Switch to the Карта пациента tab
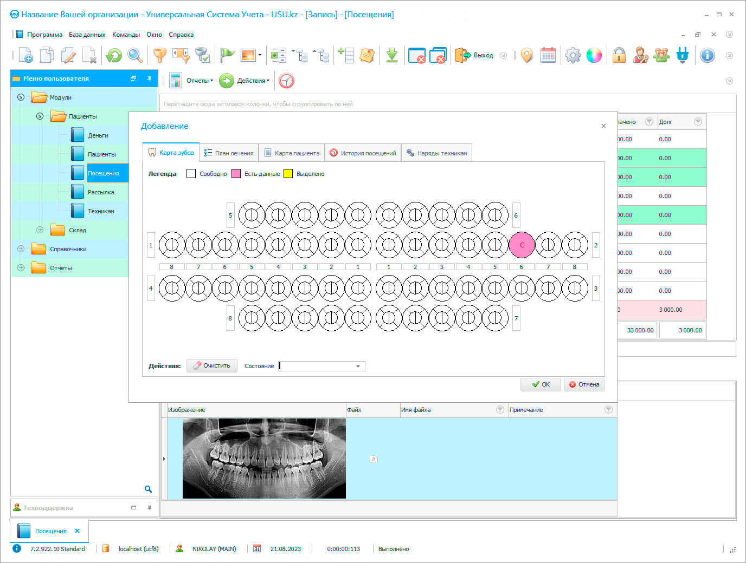Image resolution: width=746 pixels, height=563 pixels. (292, 153)
